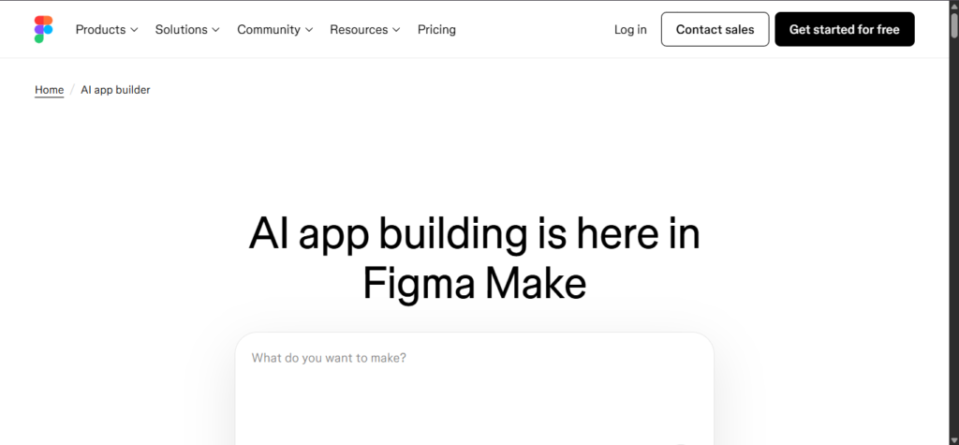The width and height of the screenshot is (959, 445).
Task: Follow the Home breadcrumb link
Action: click(49, 90)
